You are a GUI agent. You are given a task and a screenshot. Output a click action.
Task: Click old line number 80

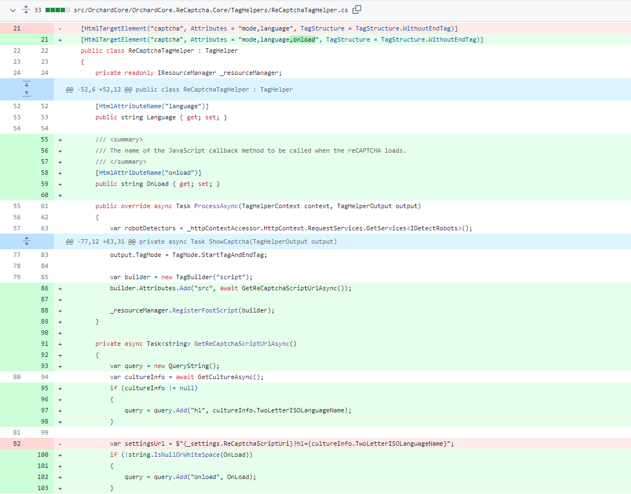(x=17, y=377)
